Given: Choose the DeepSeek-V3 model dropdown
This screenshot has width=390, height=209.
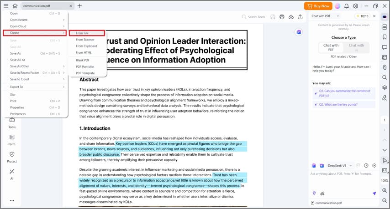Looking at the screenshot, I should 340,165.
